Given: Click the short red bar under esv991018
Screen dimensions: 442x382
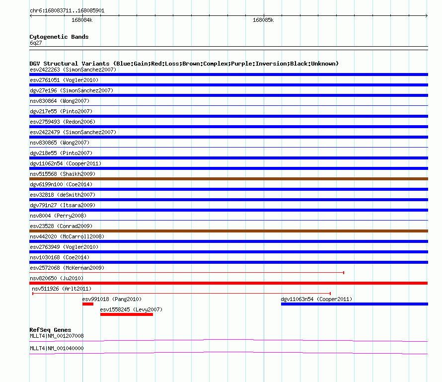Looking at the screenshot, I should 88,304.
